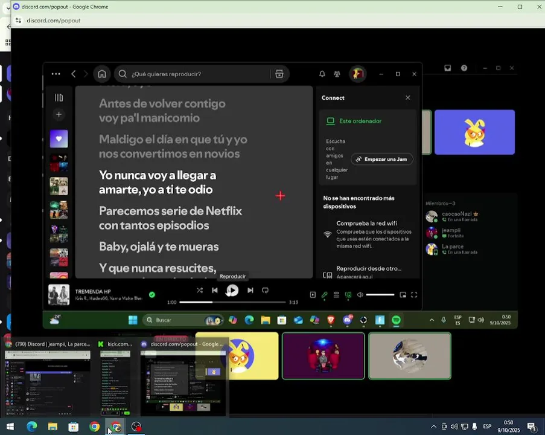The width and height of the screenshot is (545, 435).
Task: Skip to previous track in Spotify
Action: click(x=215, y=290)
